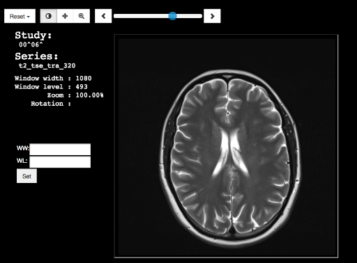Click the WL input field

click(x=60, y=162)
